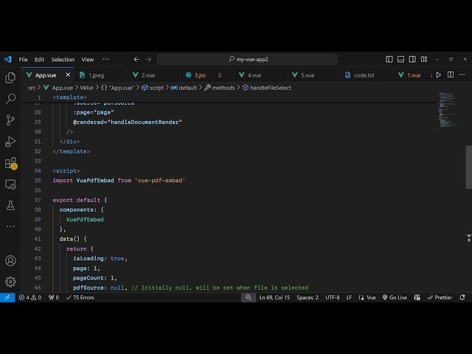Click the my-vue-app2 command center search box

pos(247,59)
